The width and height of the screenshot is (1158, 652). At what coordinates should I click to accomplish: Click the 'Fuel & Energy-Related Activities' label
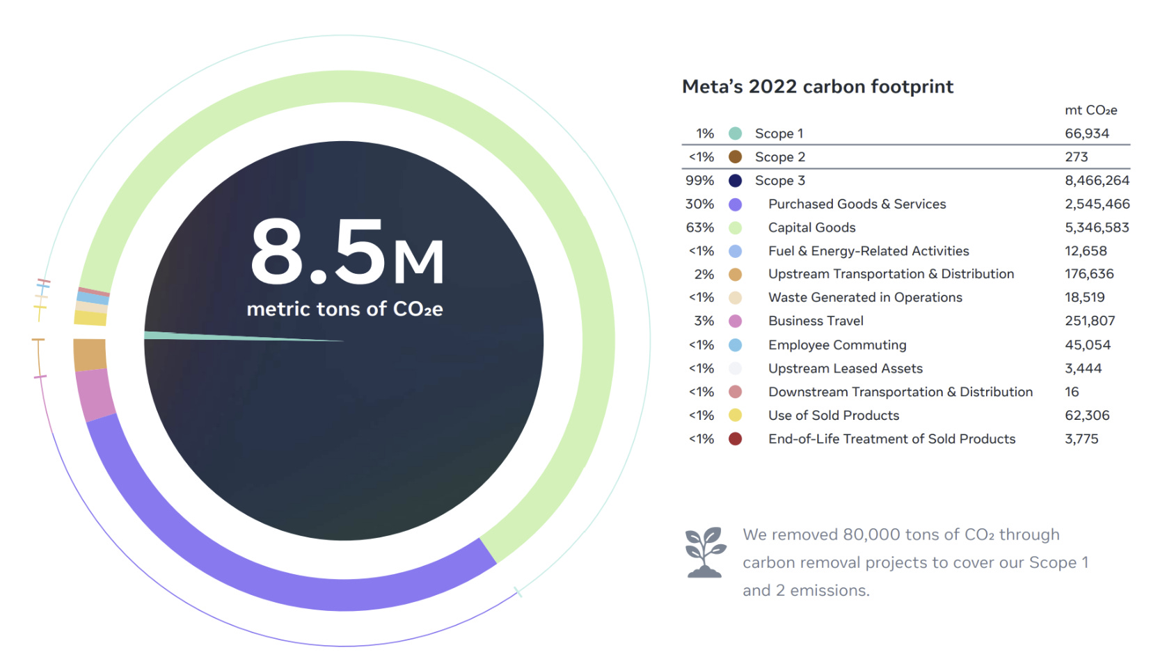click(x=868, y=251)
